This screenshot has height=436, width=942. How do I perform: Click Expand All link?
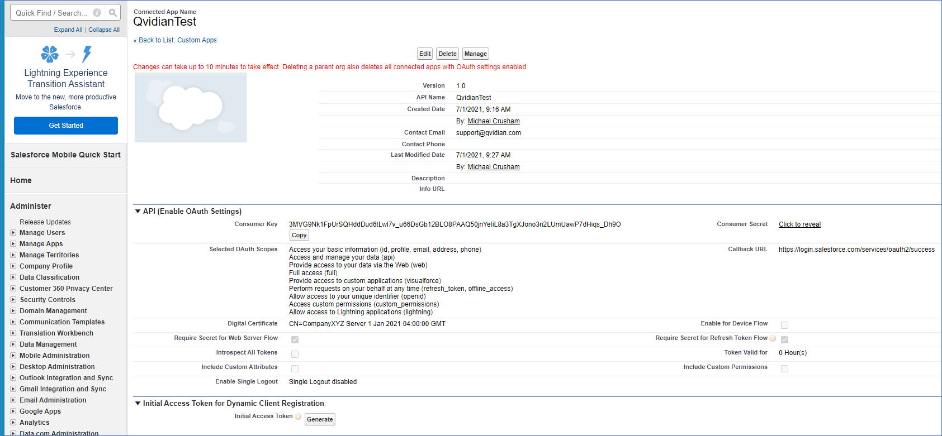point(68,30)
